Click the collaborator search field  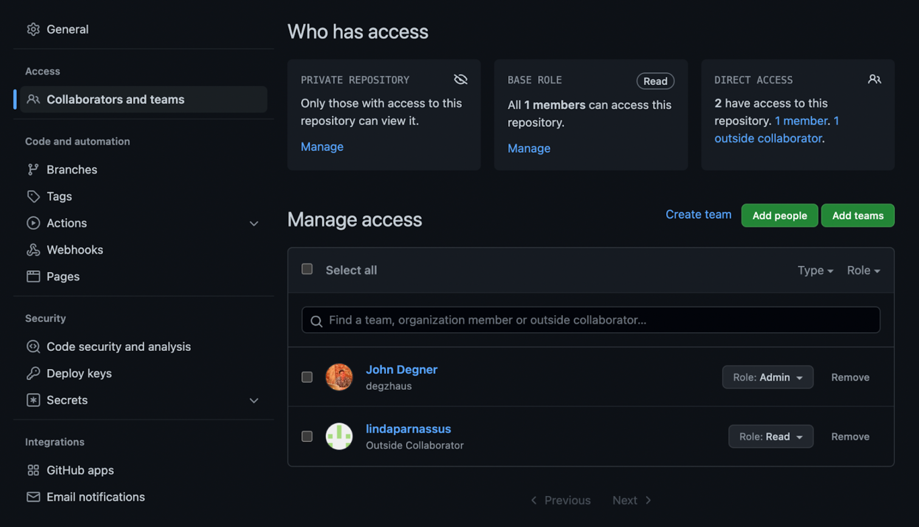point(590,319)
